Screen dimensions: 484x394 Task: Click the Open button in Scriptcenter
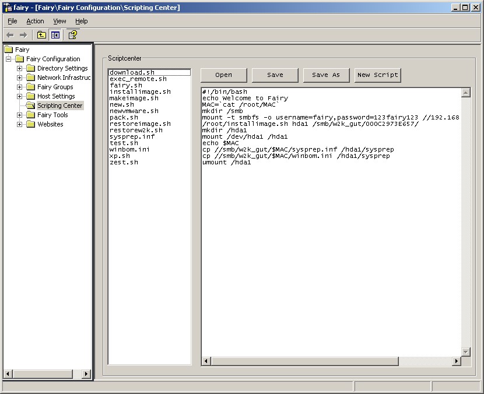click(223, 75)
